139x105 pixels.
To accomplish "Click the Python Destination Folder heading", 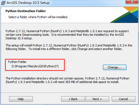I will coord(26,11).
